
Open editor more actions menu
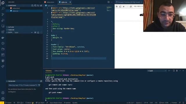[x=112, y=2]
